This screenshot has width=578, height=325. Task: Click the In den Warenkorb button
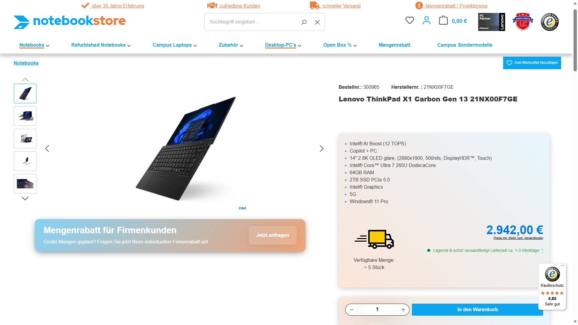[x=477, y=310]
